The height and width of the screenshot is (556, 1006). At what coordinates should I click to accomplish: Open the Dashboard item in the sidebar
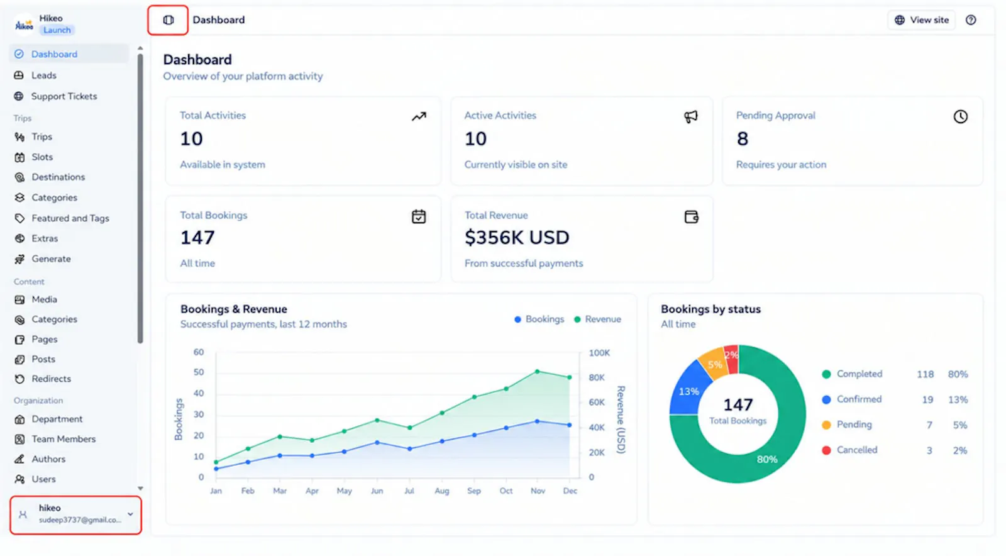[69, 54]
